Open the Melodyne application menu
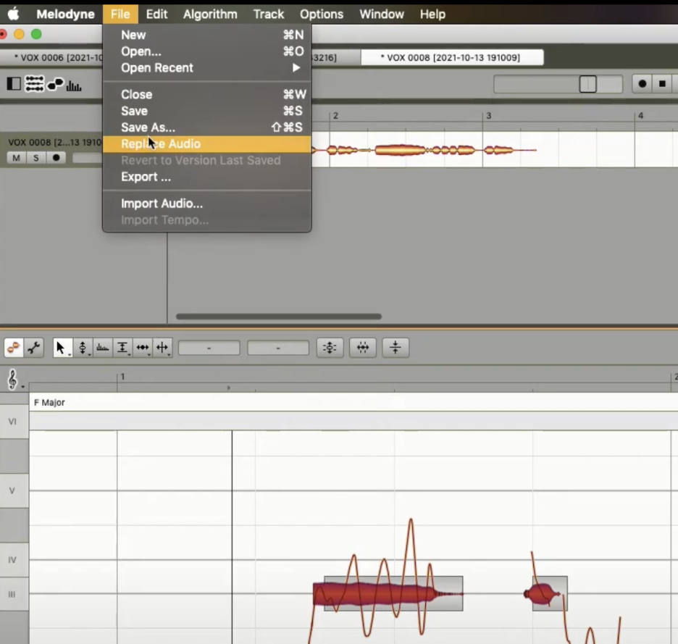 [x=65, y=14]
